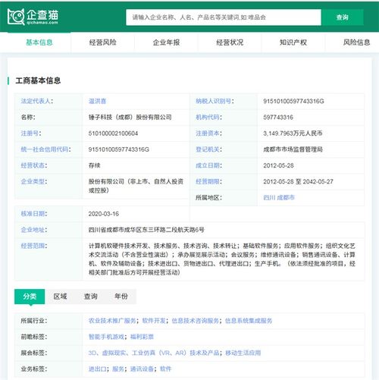379x380 pixels.
Task: Click the 企业地址 label link
Action: pos(33,230)
